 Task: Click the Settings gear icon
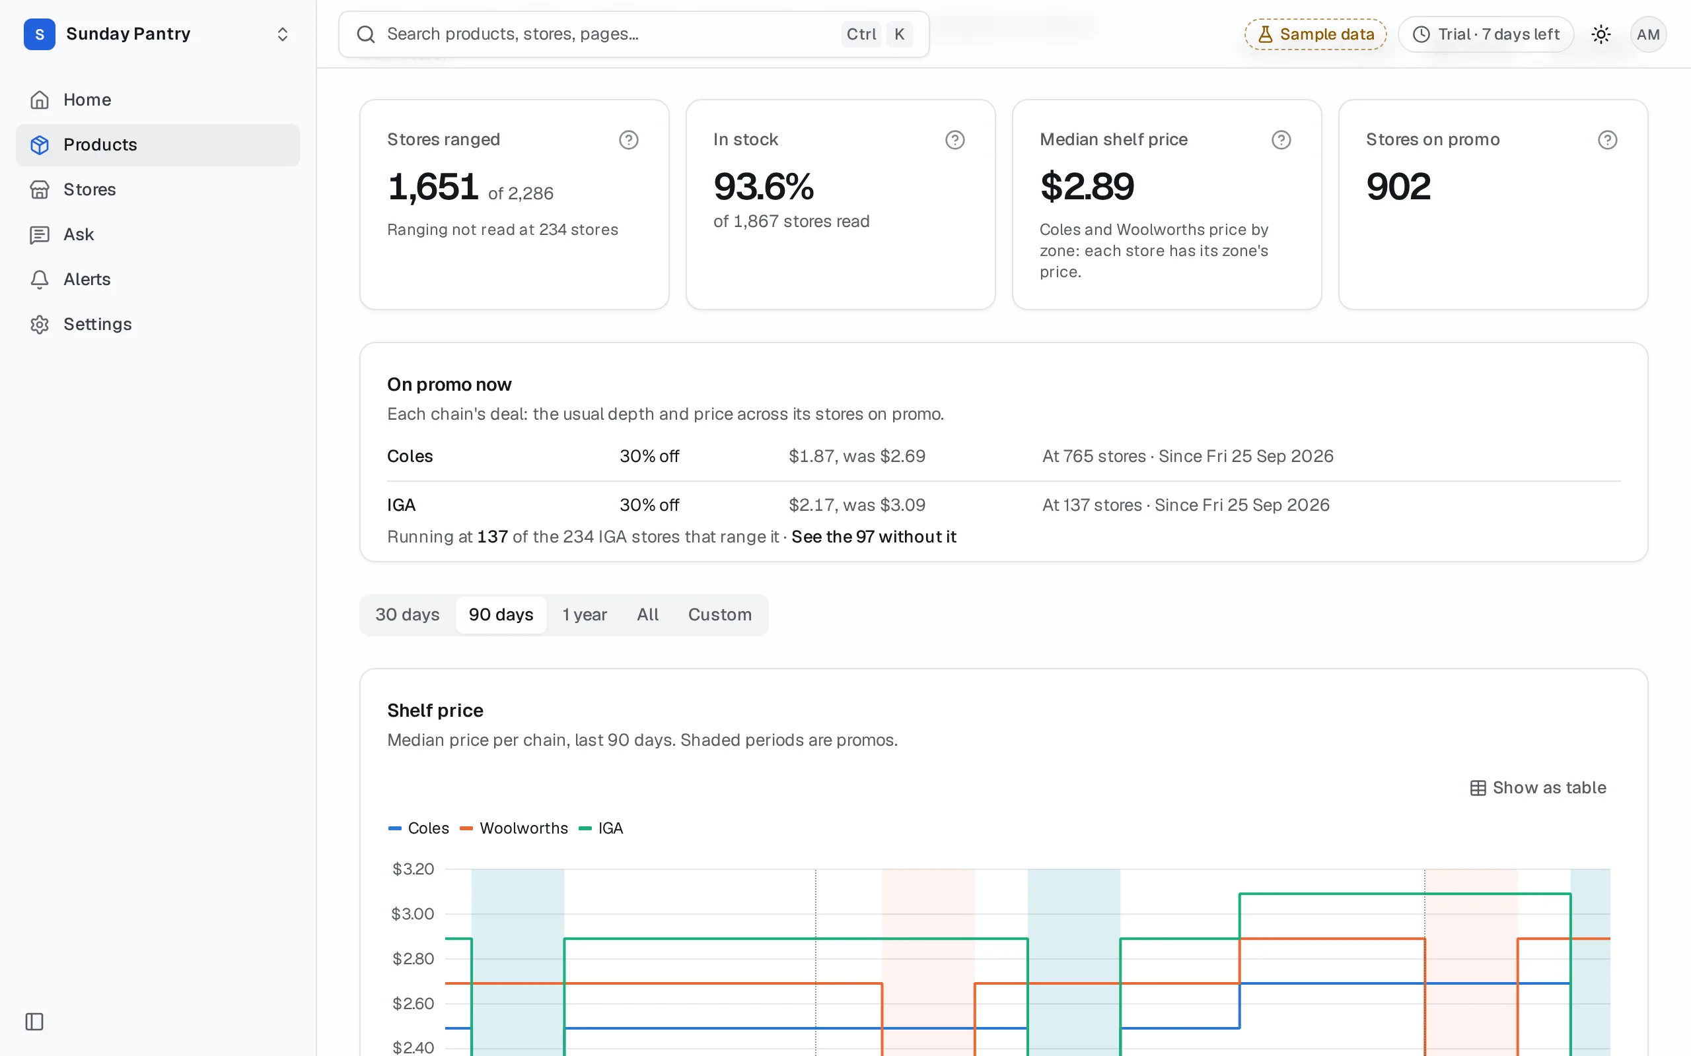[x=40, y=324]
